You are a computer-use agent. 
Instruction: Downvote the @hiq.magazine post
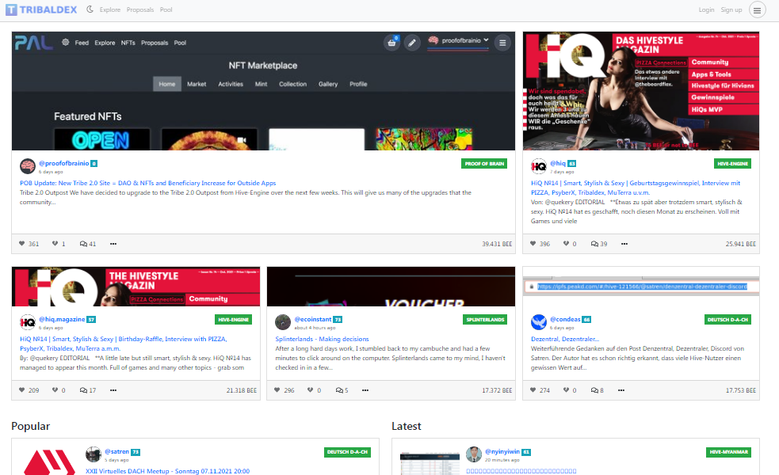55,390
